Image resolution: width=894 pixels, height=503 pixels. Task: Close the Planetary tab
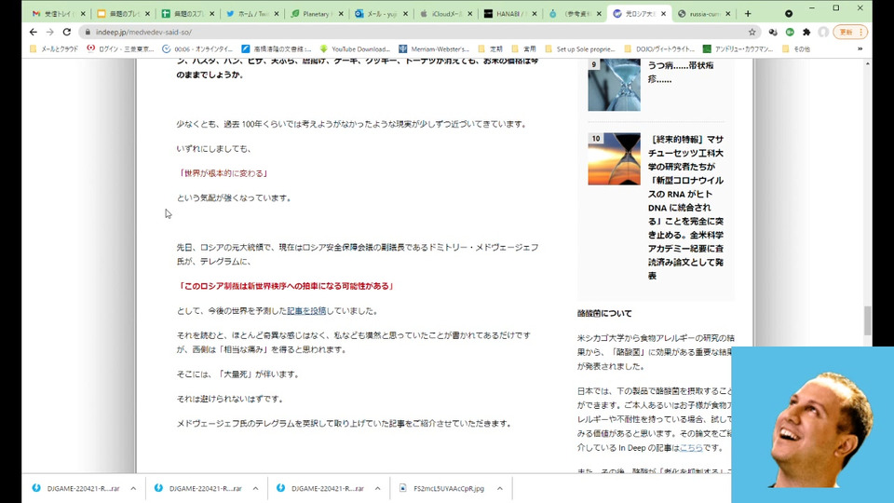coord(341,14)
